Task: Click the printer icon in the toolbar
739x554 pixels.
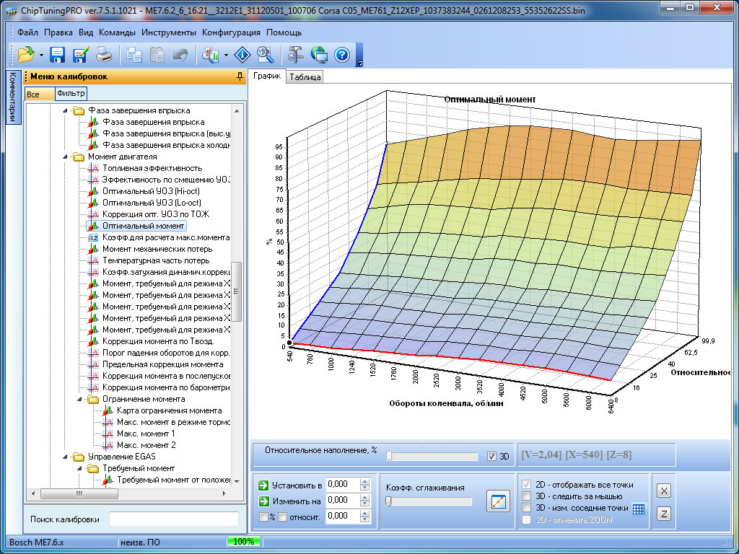Action: 103,55
